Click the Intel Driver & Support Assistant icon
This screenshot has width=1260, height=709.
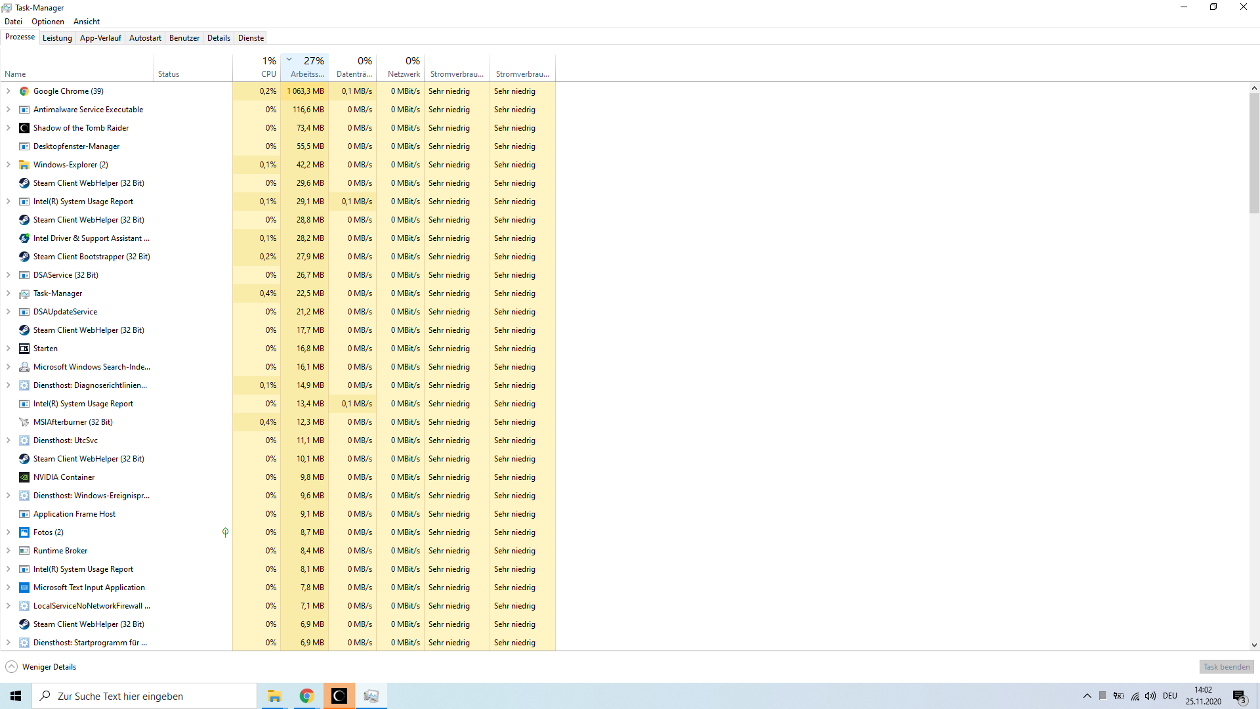pyautogui.click(x=24, y=238)
